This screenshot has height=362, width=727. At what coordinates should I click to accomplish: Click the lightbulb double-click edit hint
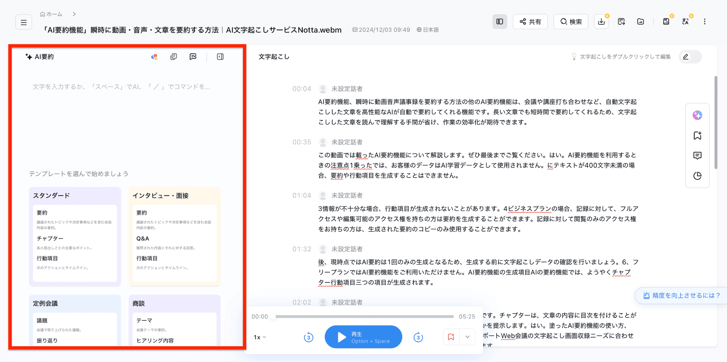coord(621,57)
